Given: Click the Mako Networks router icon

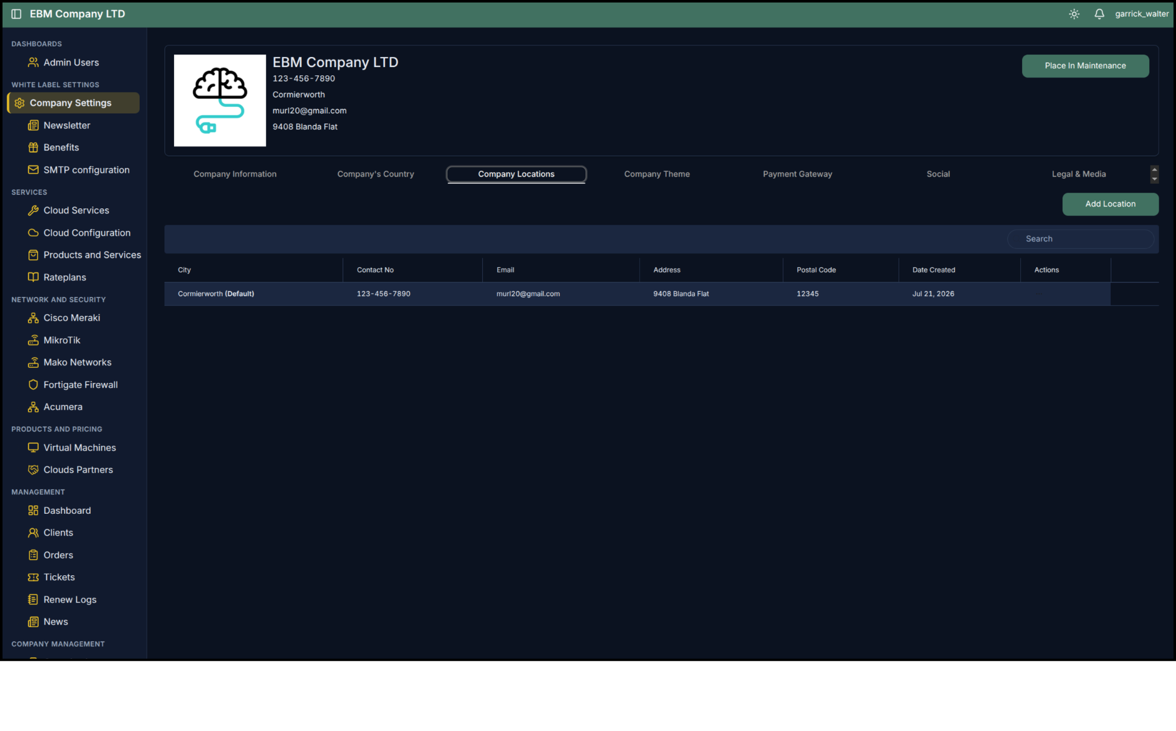Looking at the screenshot, I should point(33,362).
